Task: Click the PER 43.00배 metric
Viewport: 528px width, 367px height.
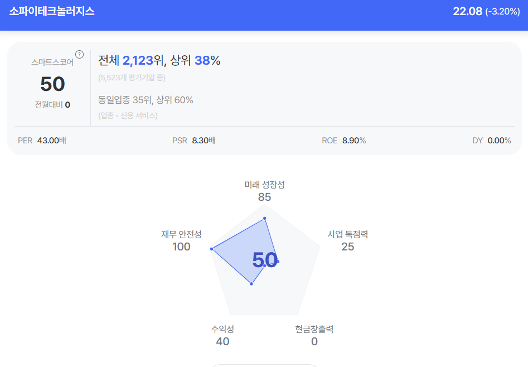Action: (42, 141)
